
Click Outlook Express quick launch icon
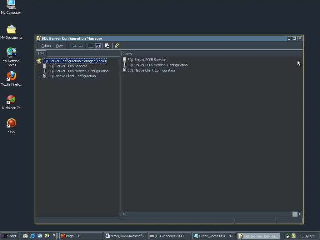click(40, 236)
